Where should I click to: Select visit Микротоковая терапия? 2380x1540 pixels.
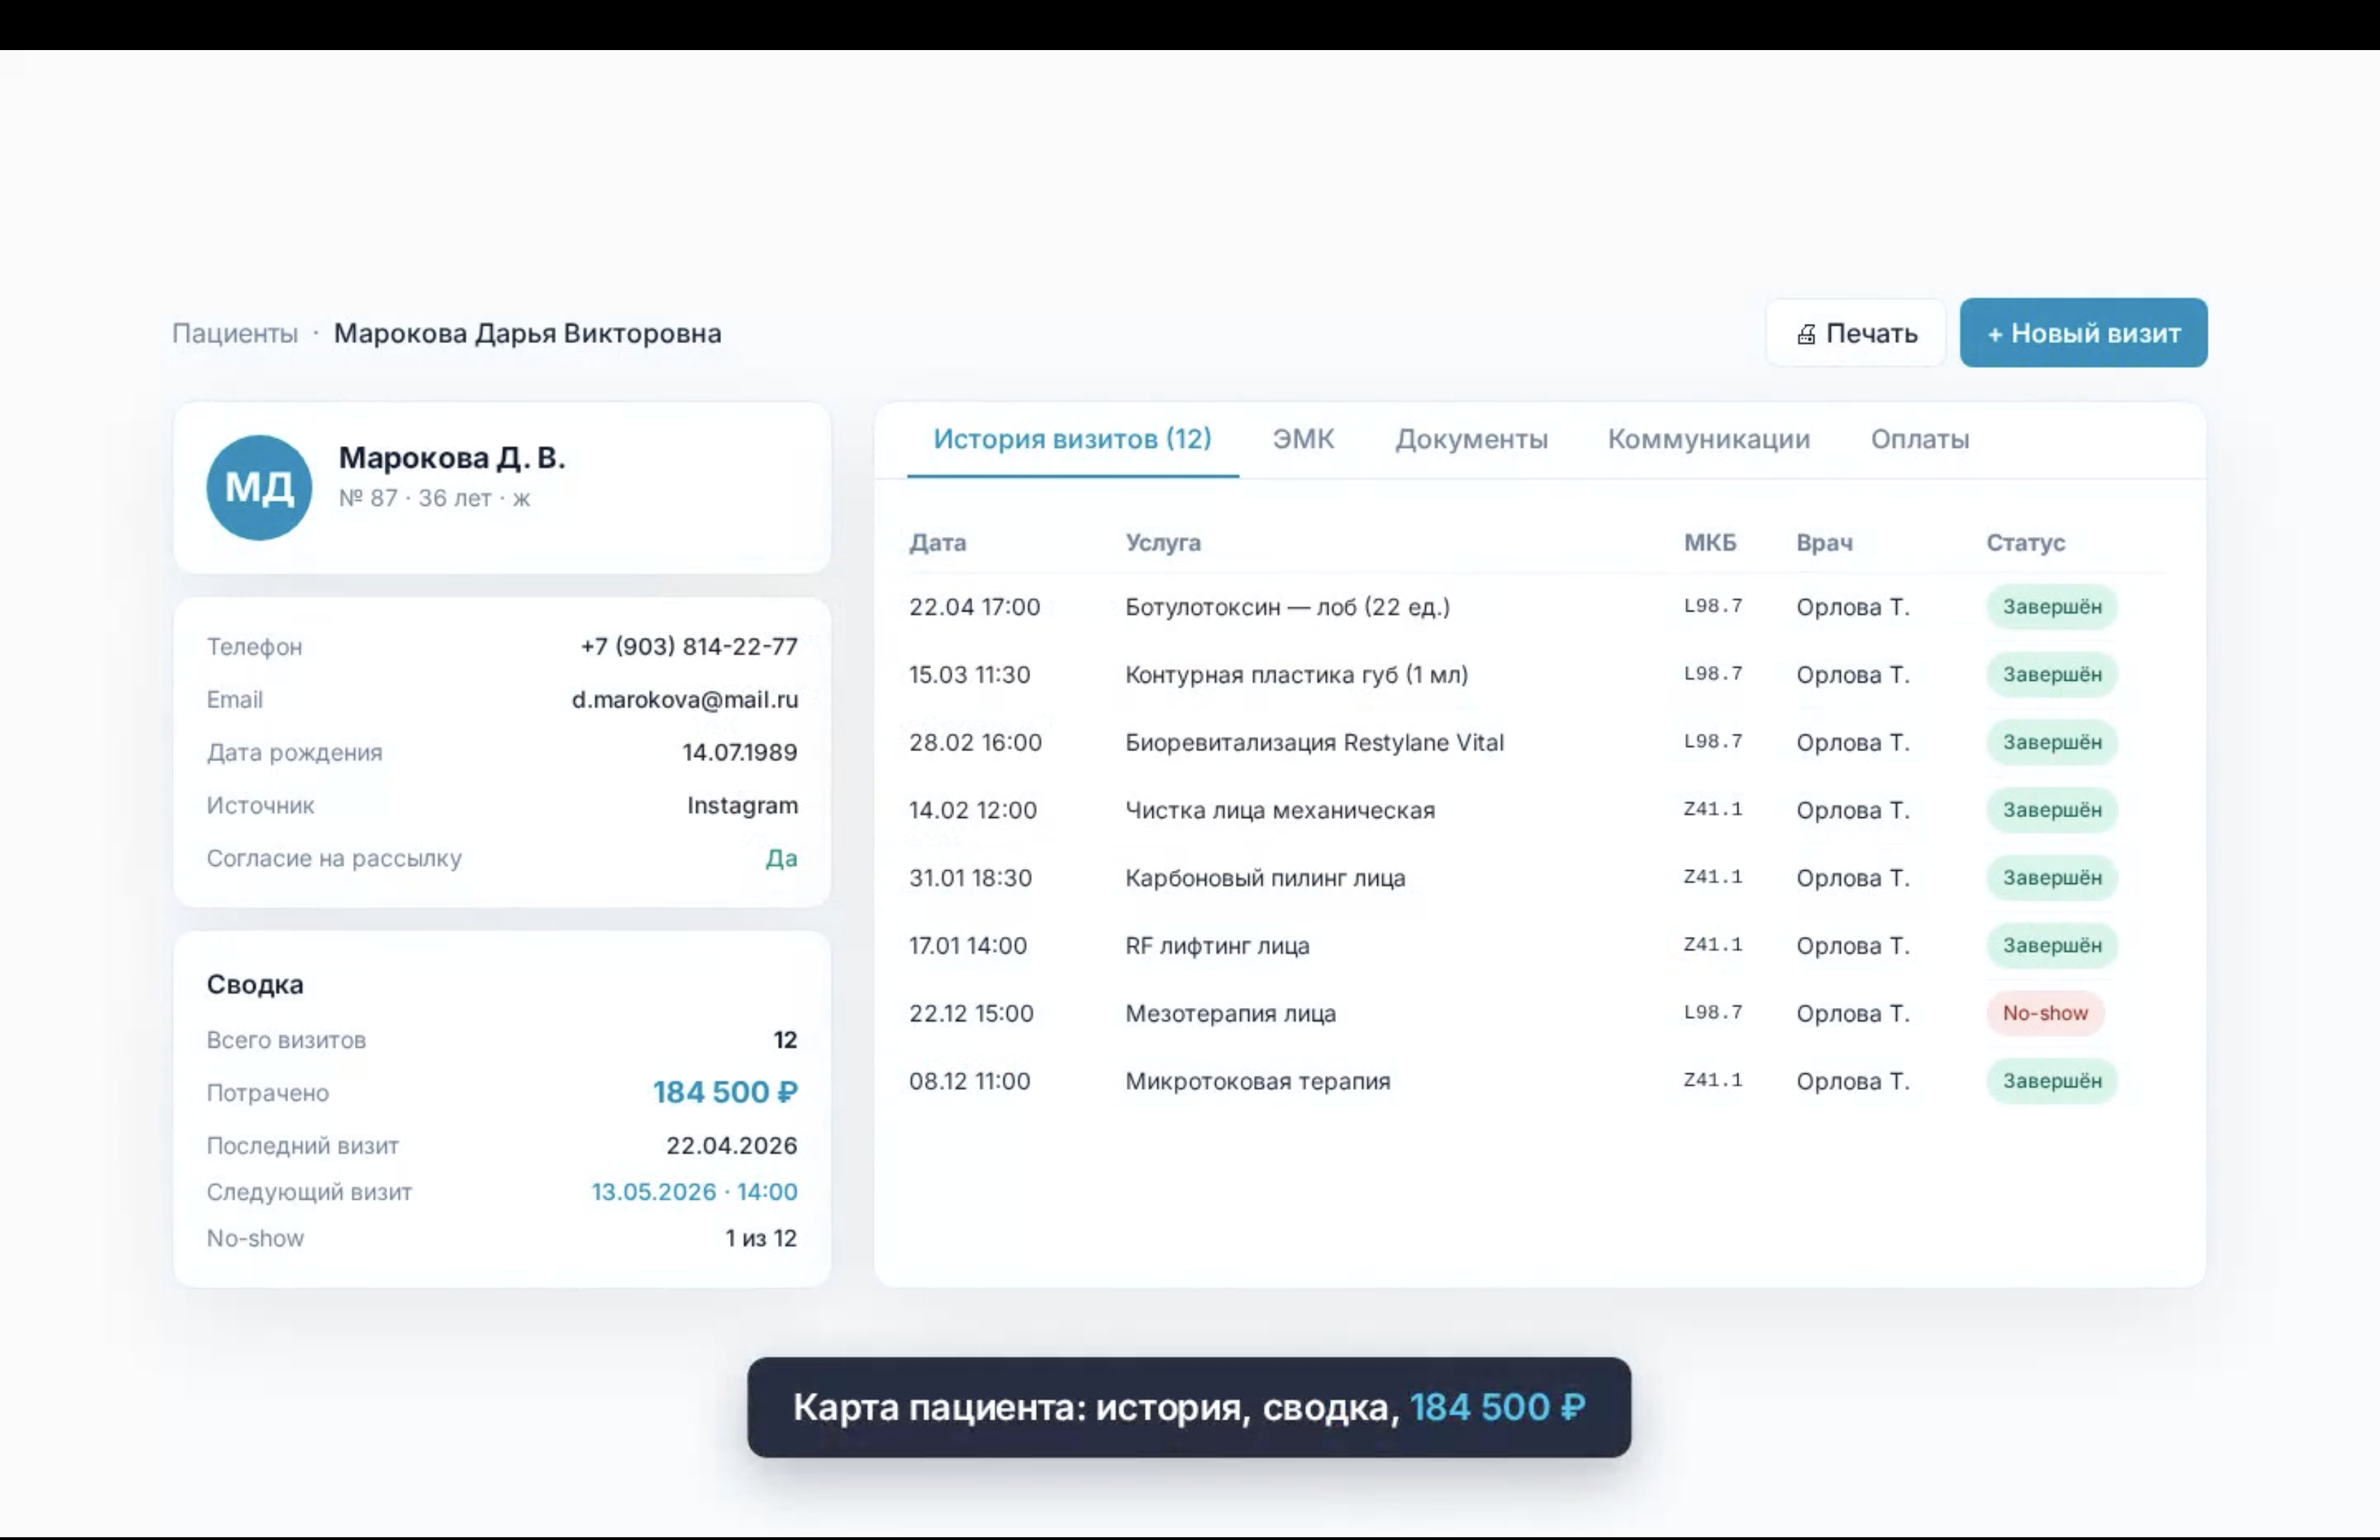pyautogui.click(x=1536, y=1082)
